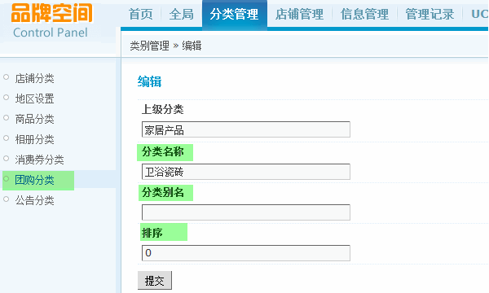
Task: Click the 分类名称 field containing 卫浴瓷砖
Action: (x=246, y=172)
